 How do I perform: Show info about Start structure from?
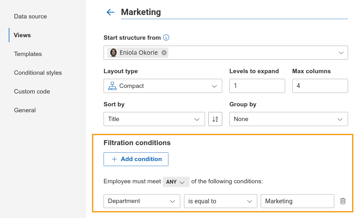point(166,37)
